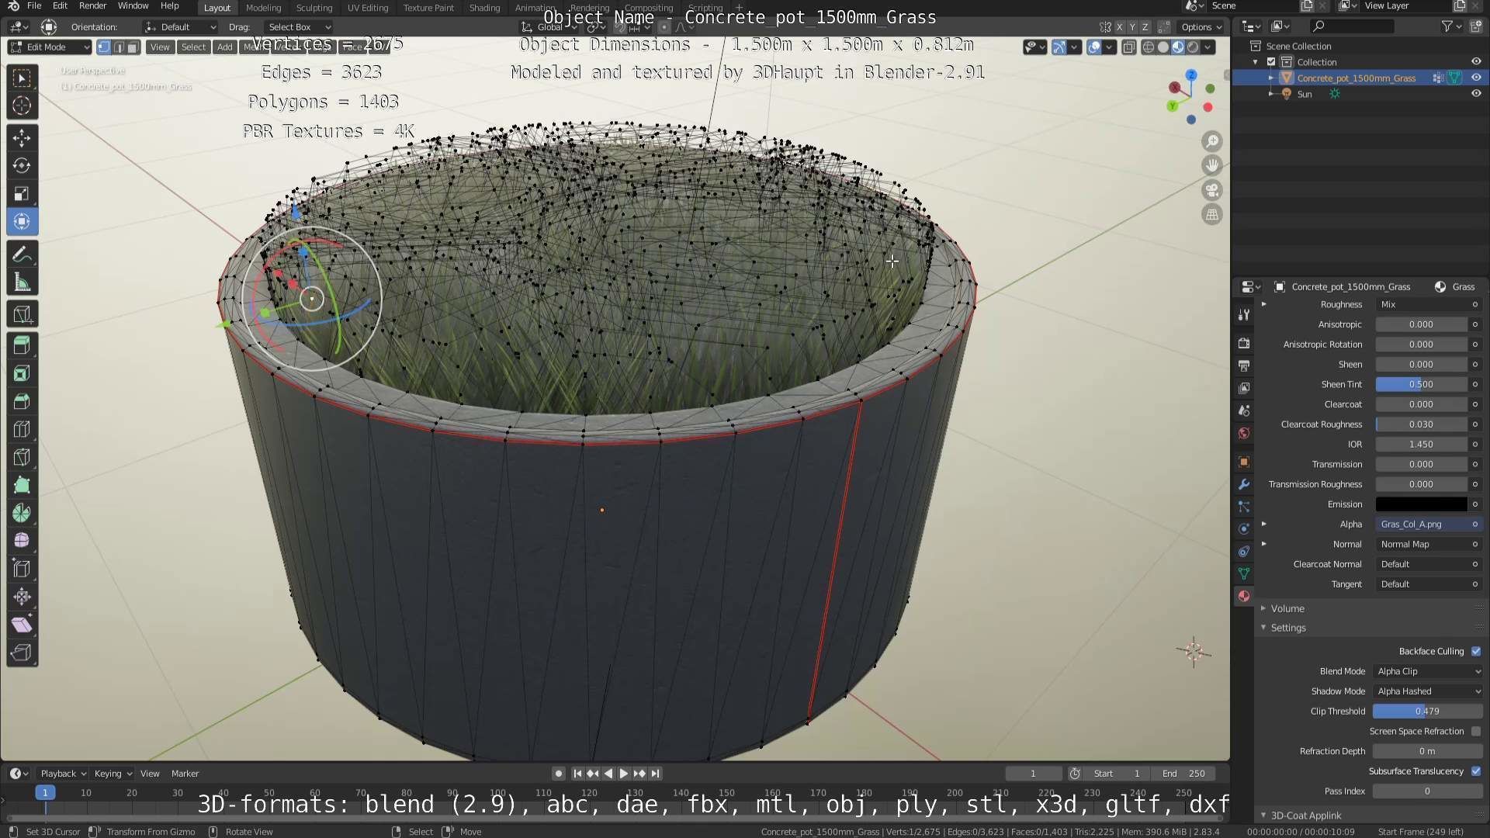1490x838 pixels.
Task: Toggle the camera view gizmo button
Action: pos(1211,190)
